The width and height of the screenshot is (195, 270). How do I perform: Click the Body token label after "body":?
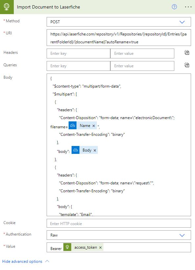(87, 150)
